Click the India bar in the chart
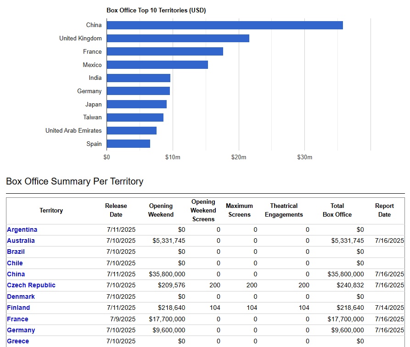 coord(139,78)
